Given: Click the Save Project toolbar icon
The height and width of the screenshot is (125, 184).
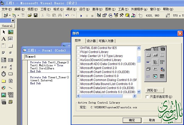Looking at the screenshot, I should pyautogui.click(x=36, y=15).
